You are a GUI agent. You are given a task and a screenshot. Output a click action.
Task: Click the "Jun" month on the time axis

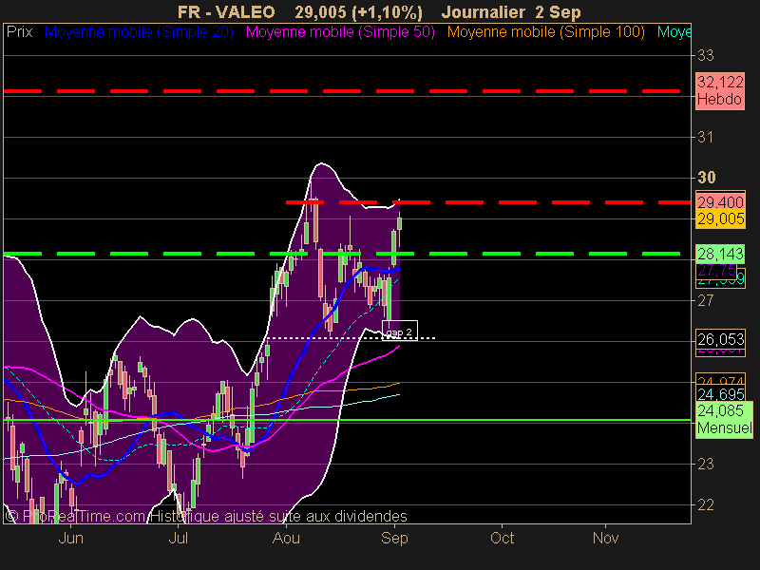70,538
